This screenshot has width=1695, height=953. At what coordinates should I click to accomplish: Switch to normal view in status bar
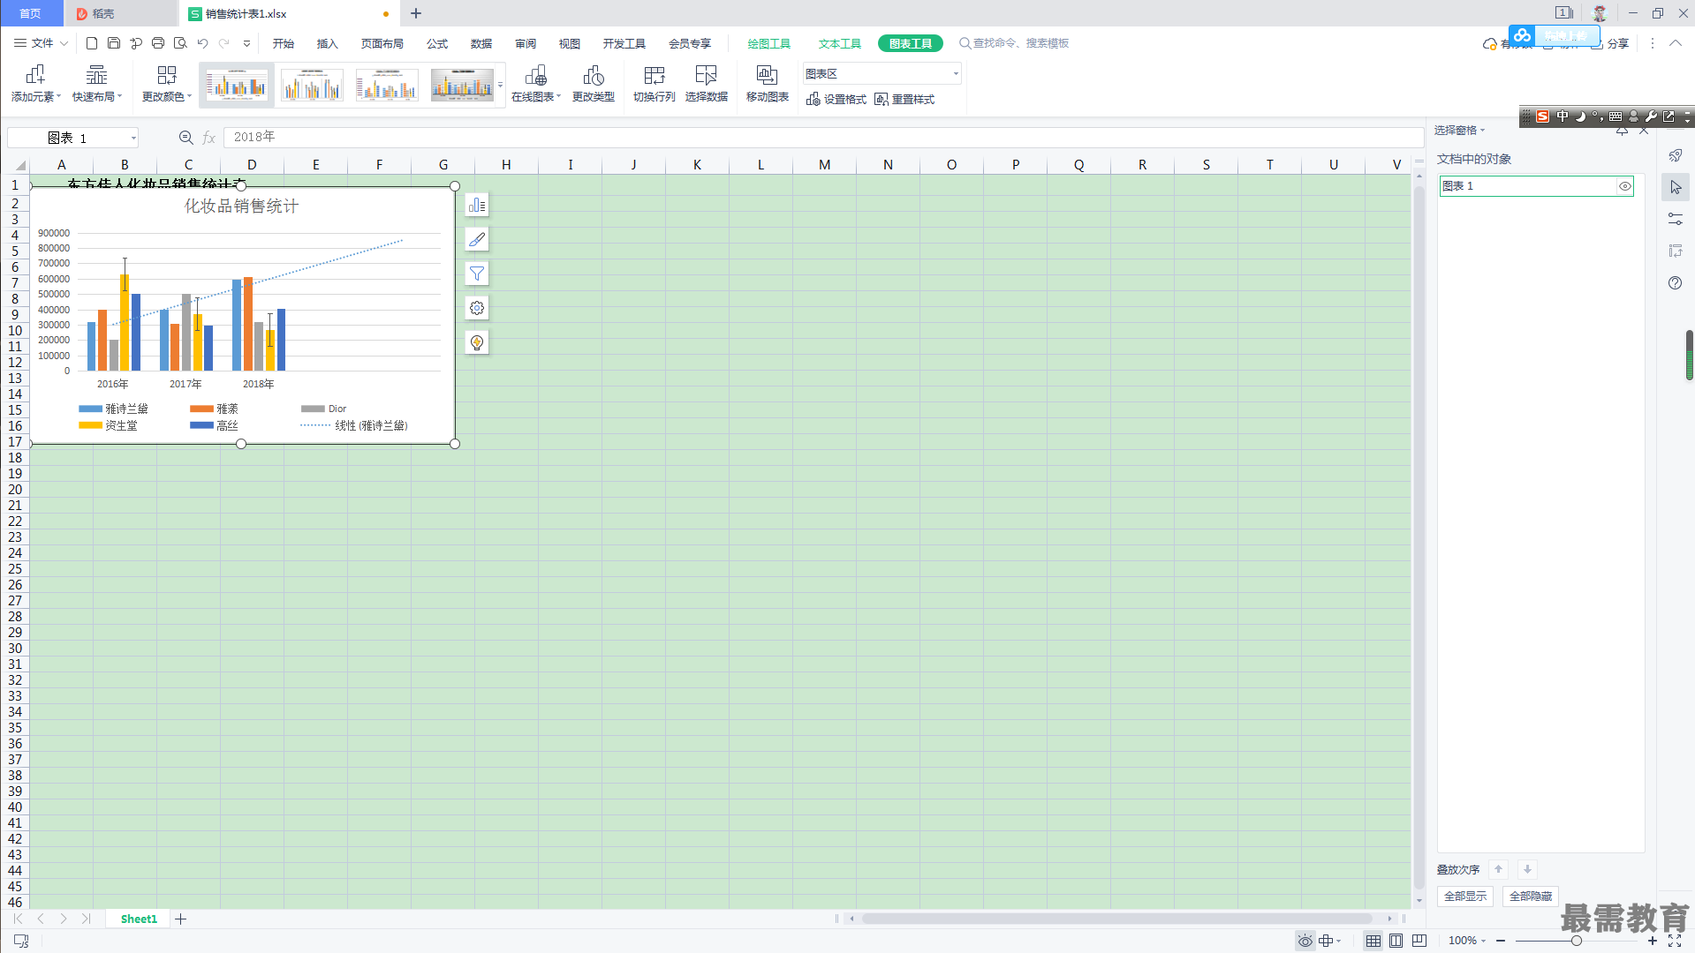[1373, 942]
